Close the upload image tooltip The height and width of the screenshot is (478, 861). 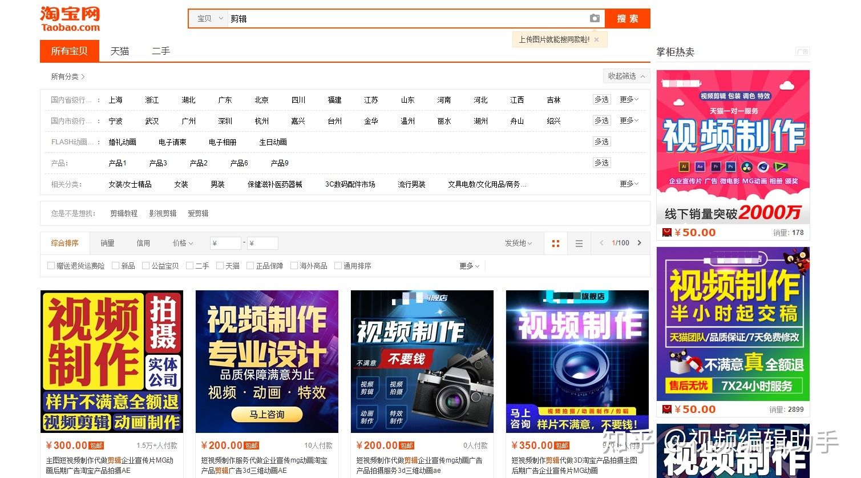[596, 40]
